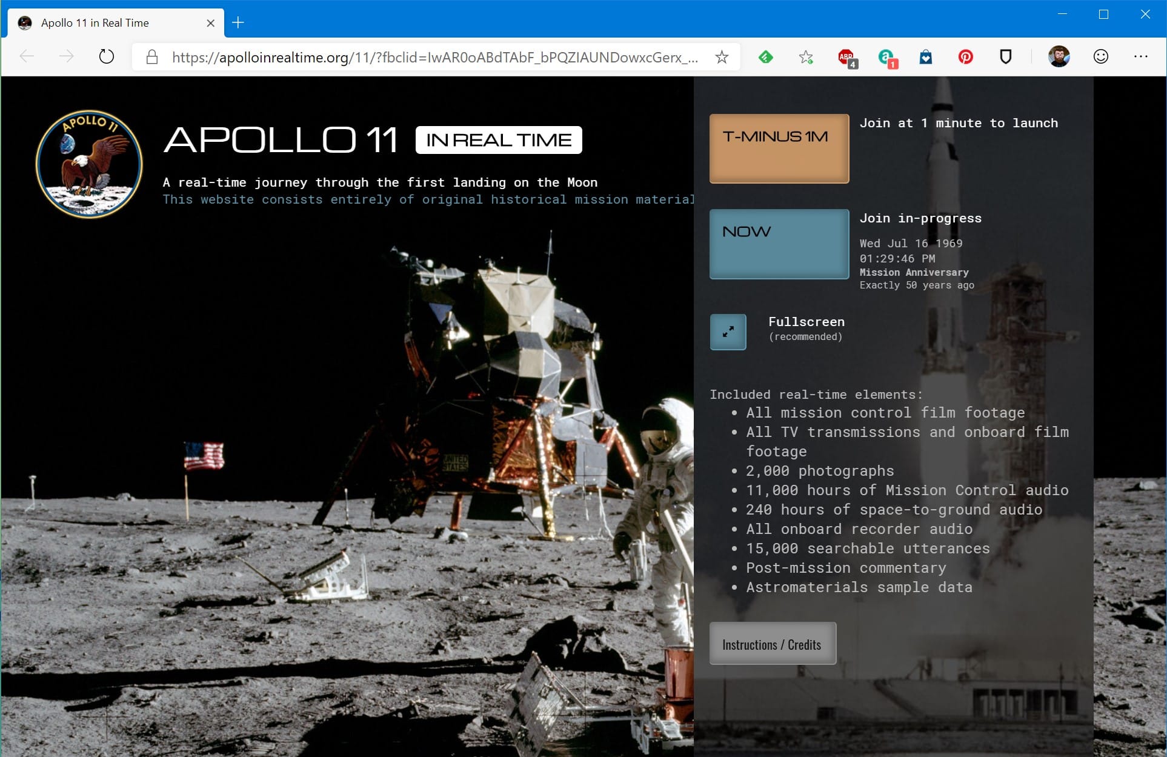Click the green Feedly extension icon
The height and width of the screenshot is (757, 1167).
coord(766,57)
